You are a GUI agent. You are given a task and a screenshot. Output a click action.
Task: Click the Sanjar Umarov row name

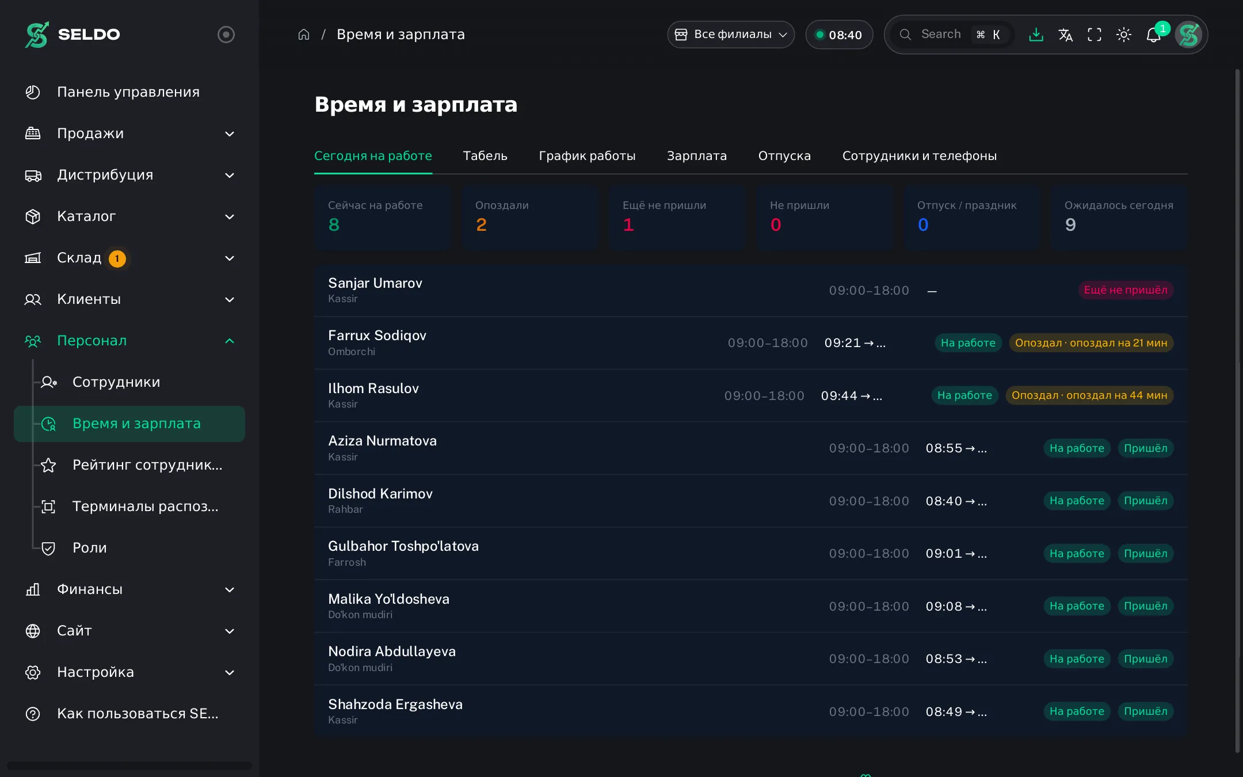pyautogui.click(x=375, y=283)
